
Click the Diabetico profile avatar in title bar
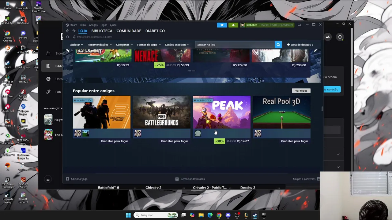pos(243,25)
